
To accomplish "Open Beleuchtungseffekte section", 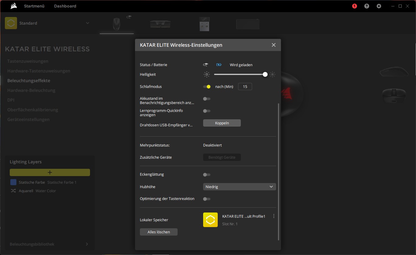I will (x=29, y=80).
